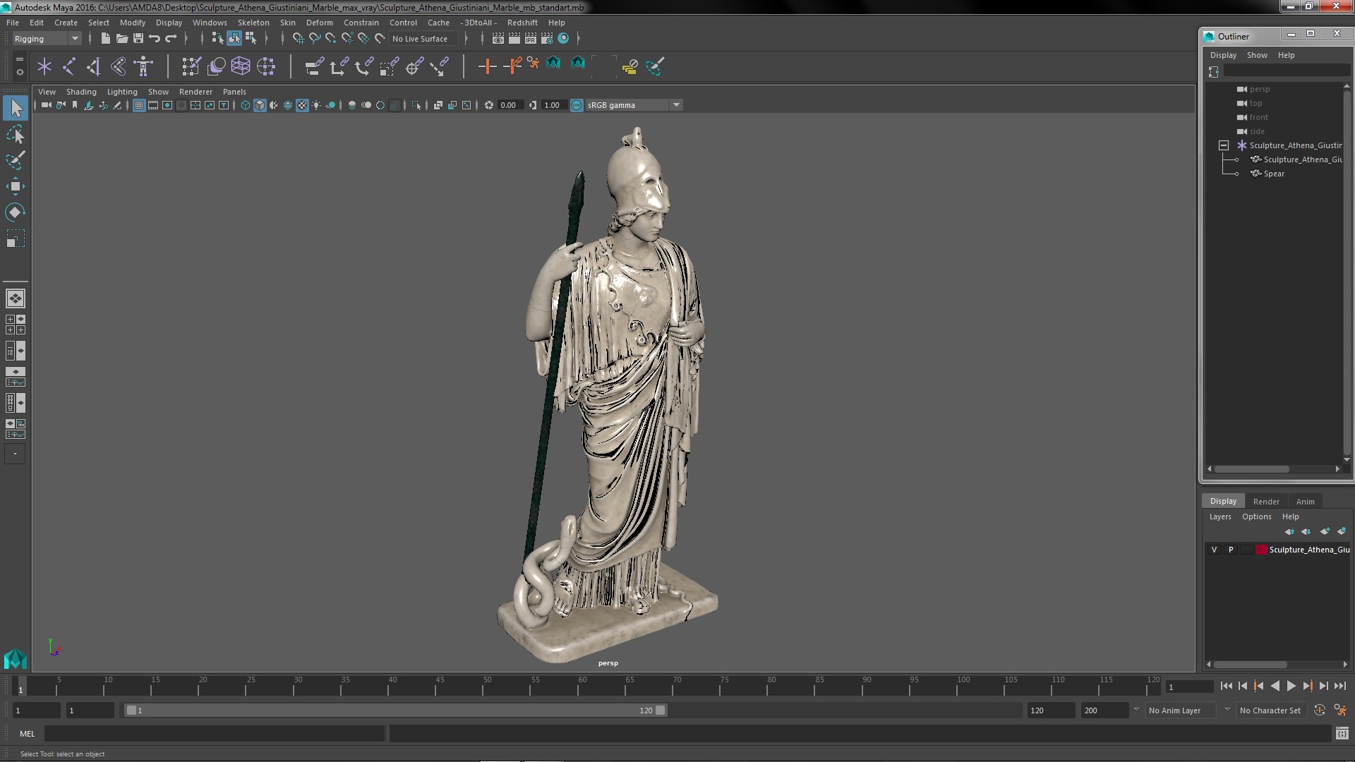1355x762 pixels.
Task: Open the Rigging menu set dropdown
Action: pos(47,39)
